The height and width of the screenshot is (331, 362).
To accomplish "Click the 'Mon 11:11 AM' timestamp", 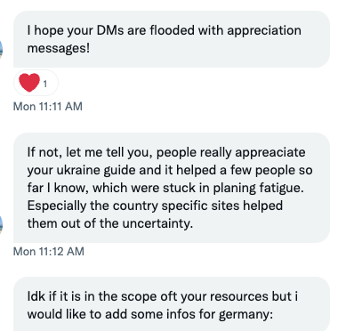I will (x=48, y=107).
